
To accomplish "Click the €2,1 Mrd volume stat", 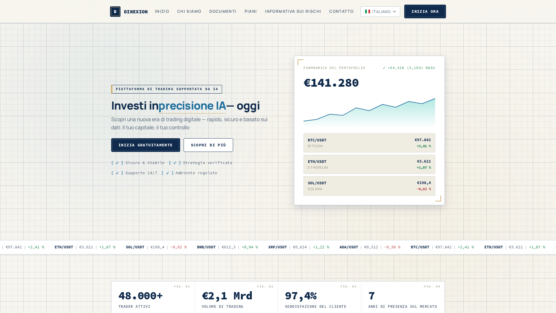I will 236,297.
